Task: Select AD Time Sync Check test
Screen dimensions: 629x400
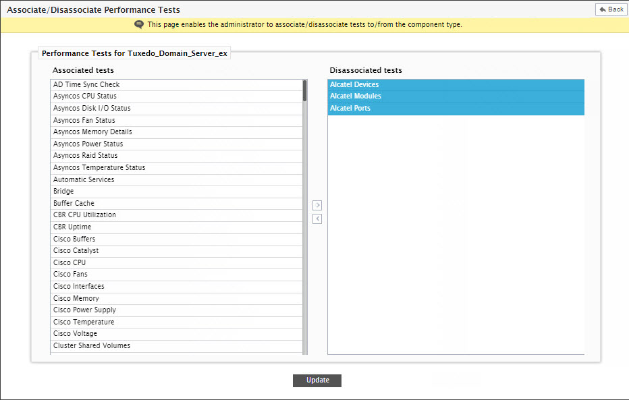Action: (177, 84)
